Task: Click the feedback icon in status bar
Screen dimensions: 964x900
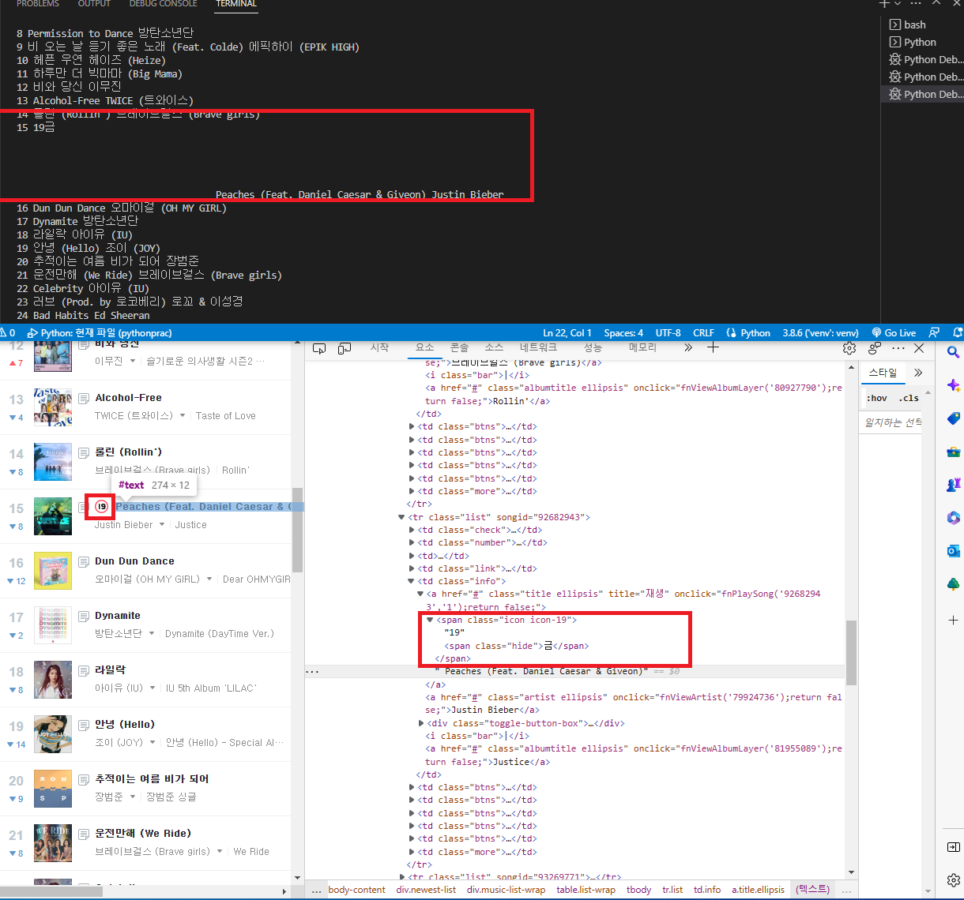Action: [x=934, y=333]
